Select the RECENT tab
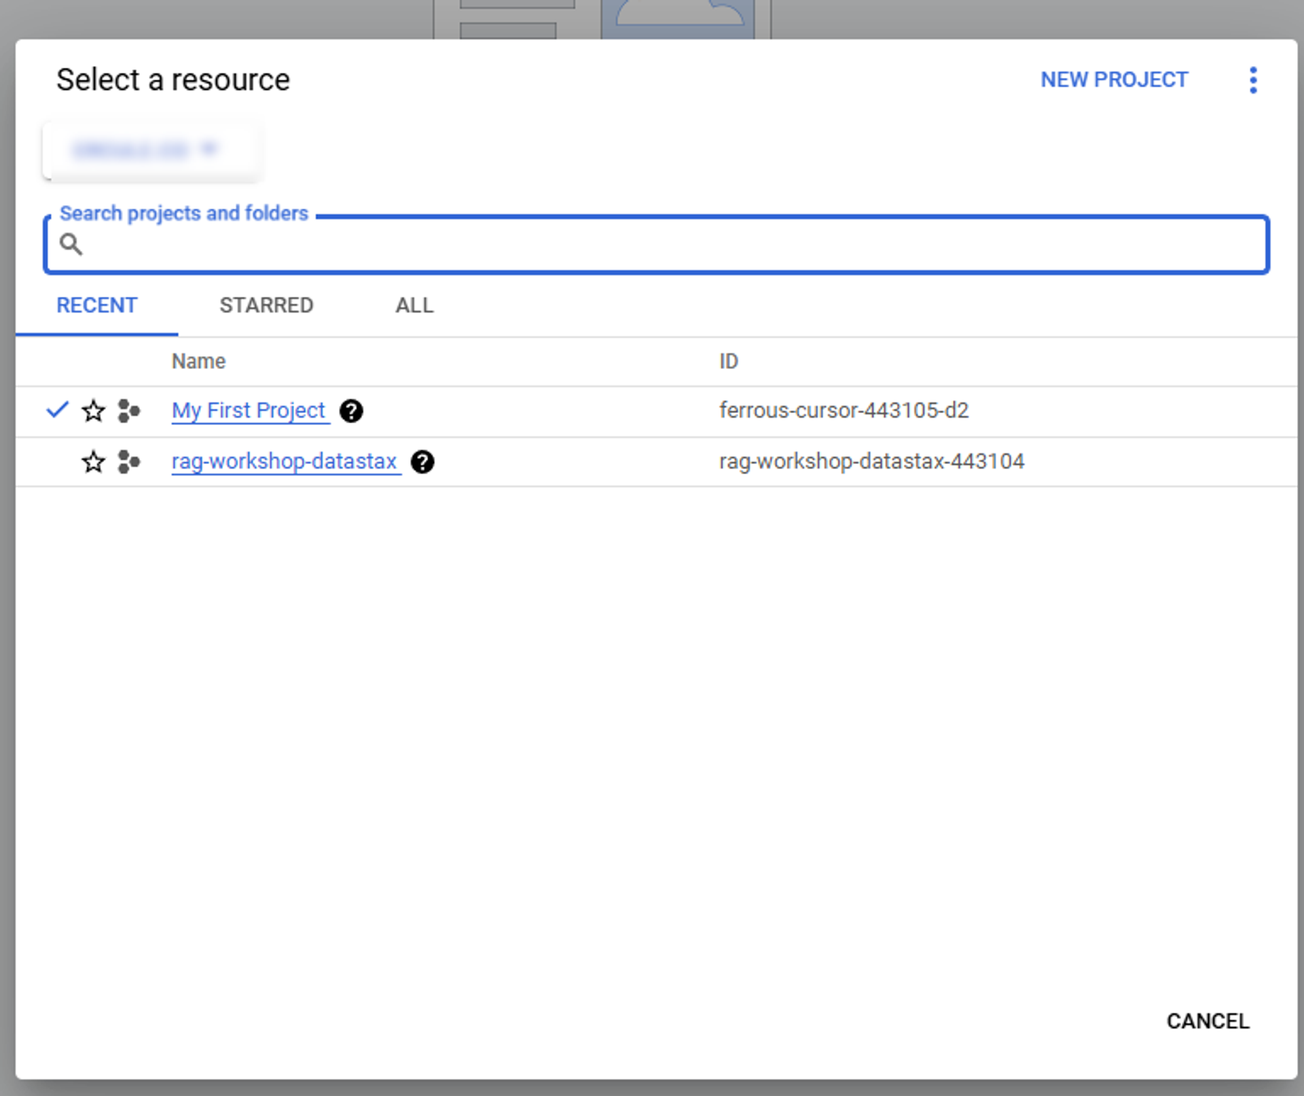The image size is (1304, 1096). pyautogui.click(x=96, y=306)
